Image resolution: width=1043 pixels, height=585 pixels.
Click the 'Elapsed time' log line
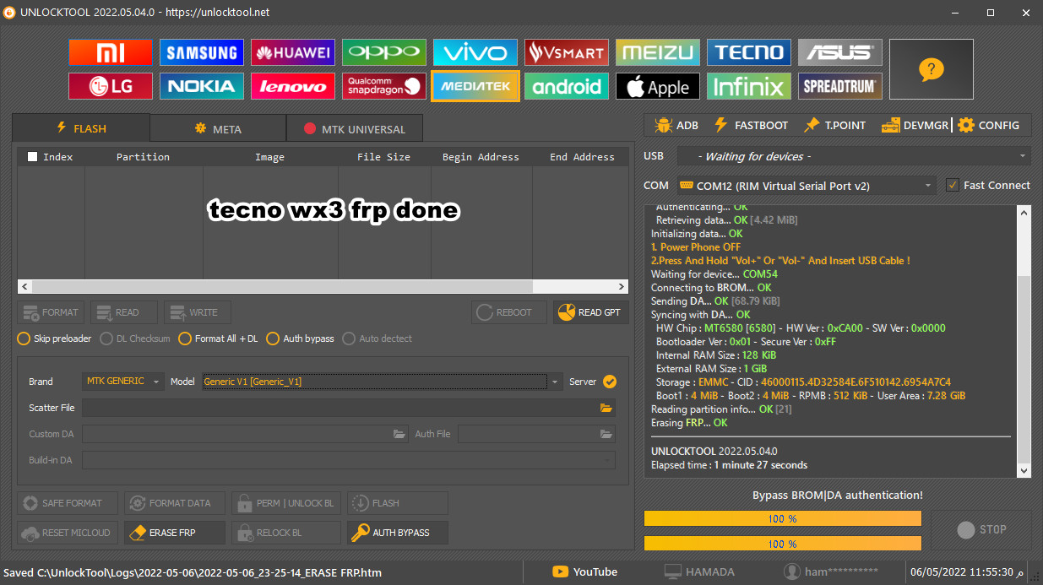click(x=729, y=465)
